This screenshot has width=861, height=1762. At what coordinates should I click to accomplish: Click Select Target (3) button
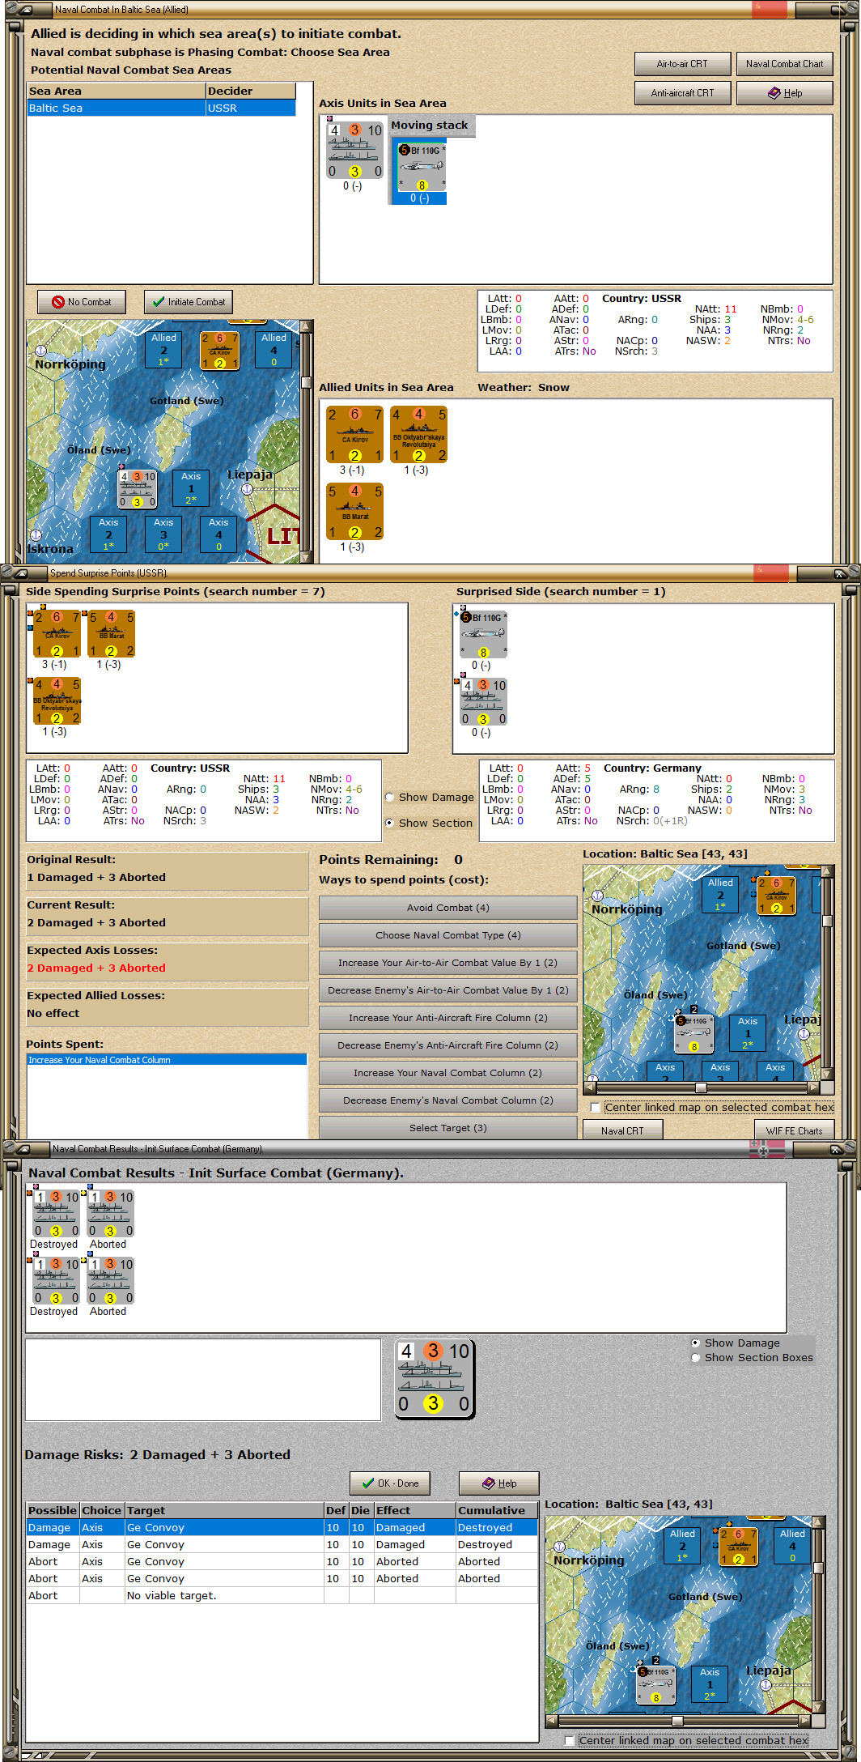[x=447, y=1128]
